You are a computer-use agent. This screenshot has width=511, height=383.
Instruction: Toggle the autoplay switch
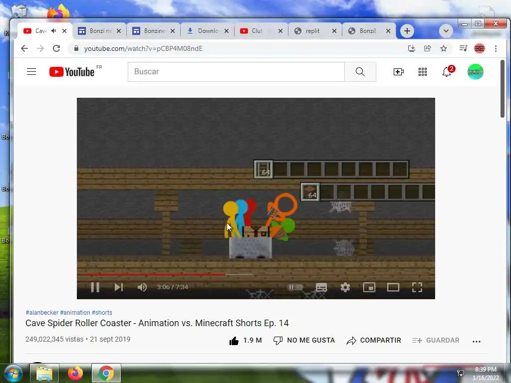point(295,287)
